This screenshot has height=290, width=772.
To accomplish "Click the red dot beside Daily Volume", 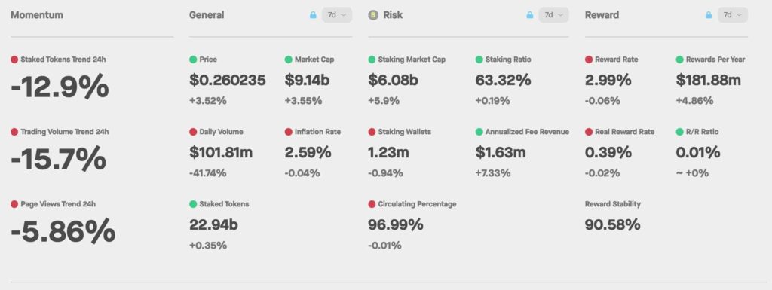I will tap(193, 132).
